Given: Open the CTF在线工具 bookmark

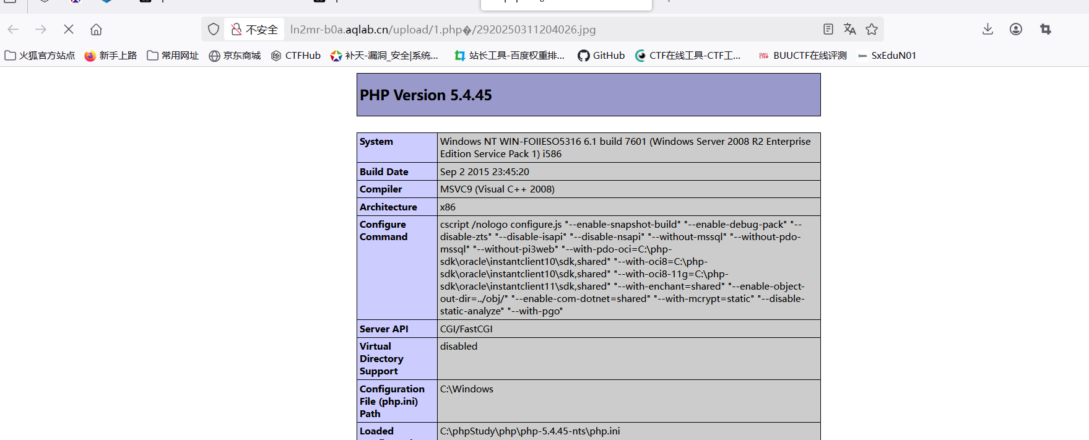Looking at the screenshot, I should point(688,56).
